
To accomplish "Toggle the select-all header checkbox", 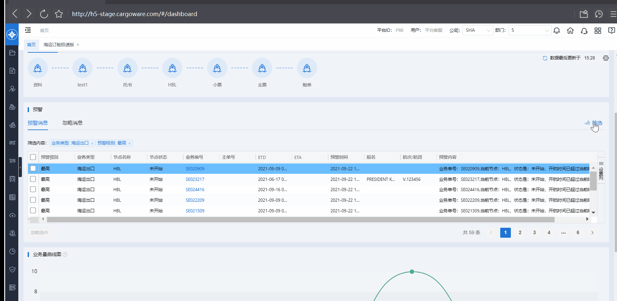I will (x=33, y=157).
